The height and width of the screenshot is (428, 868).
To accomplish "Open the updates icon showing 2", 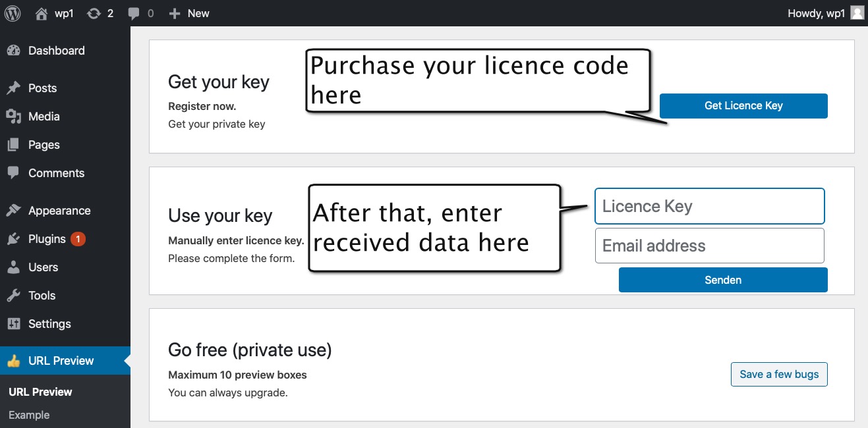I will click(x=94, y=13).
